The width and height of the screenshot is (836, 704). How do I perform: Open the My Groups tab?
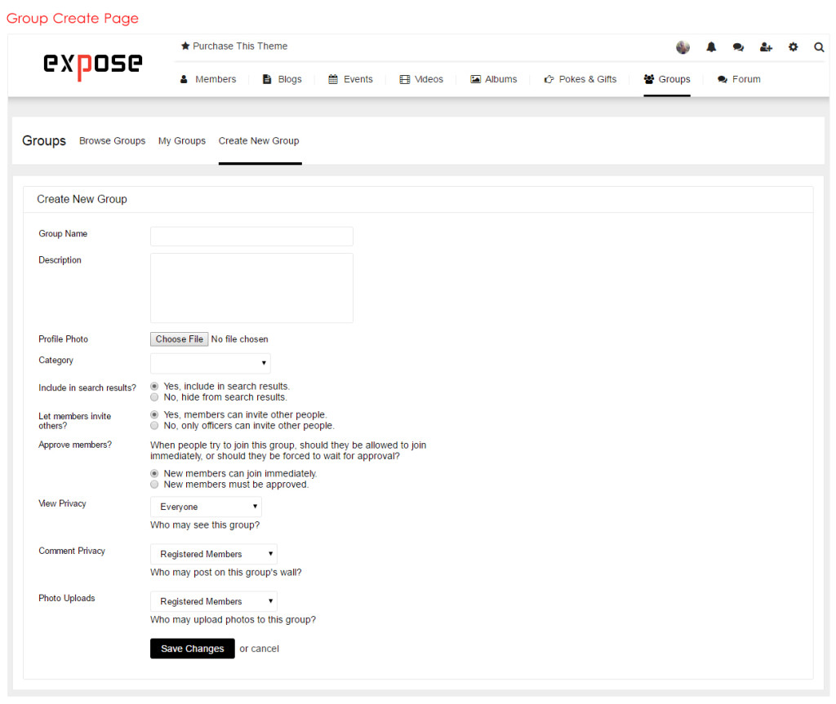pos(181,140)
